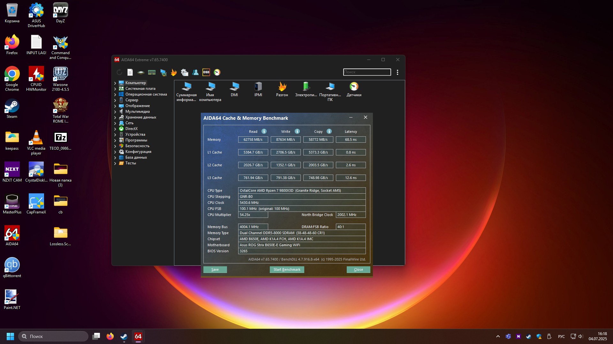Click the monitor and network card toolbar icon
Image resolution: width=613 pixels, height=344 pixels.
coord(163,72)
